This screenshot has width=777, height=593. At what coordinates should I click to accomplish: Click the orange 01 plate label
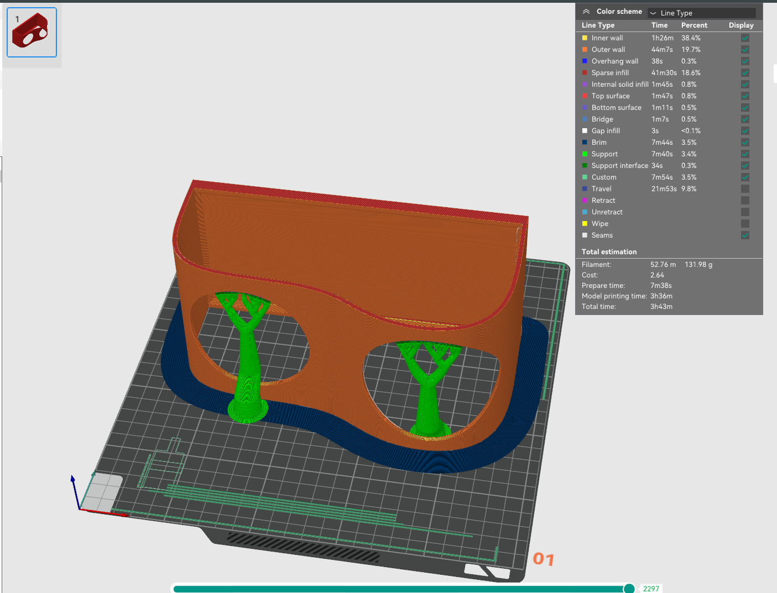[x=543, y=559]
